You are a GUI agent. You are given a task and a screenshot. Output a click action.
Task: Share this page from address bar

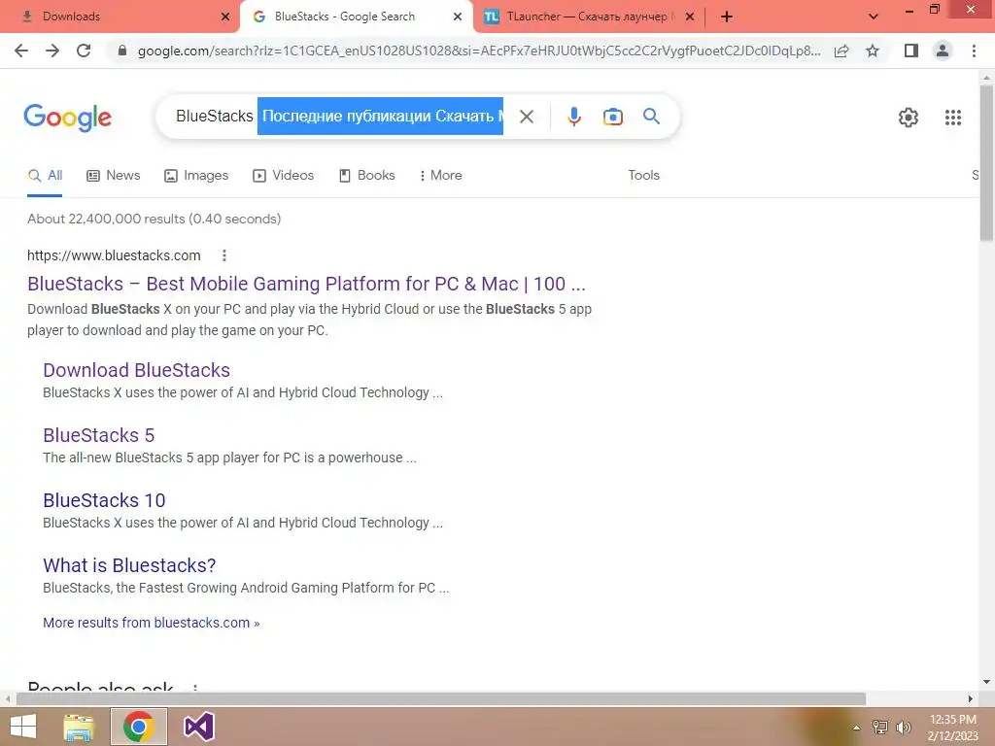coord(841,51)
